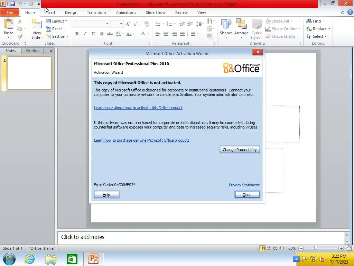Open the Font size combo box
354x266 pixels.
[117, 24]
